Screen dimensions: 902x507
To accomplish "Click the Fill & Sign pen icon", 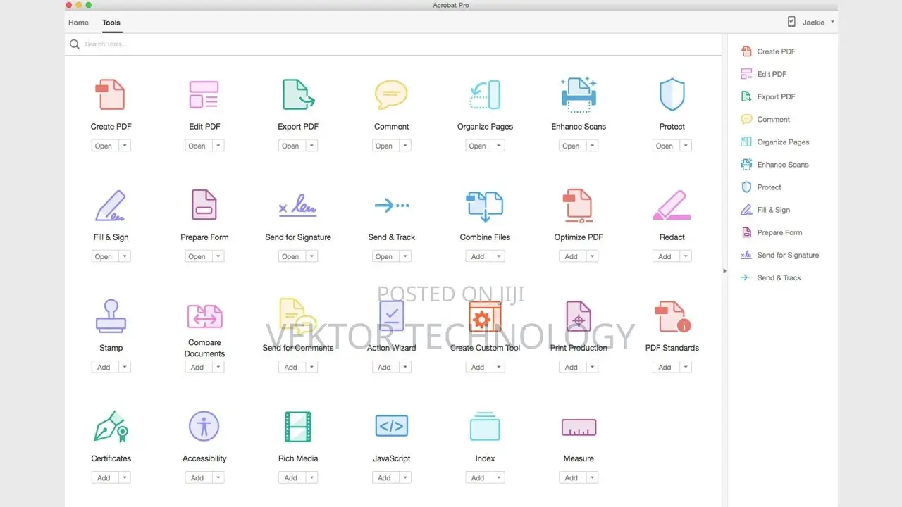I will pos(111,206).
